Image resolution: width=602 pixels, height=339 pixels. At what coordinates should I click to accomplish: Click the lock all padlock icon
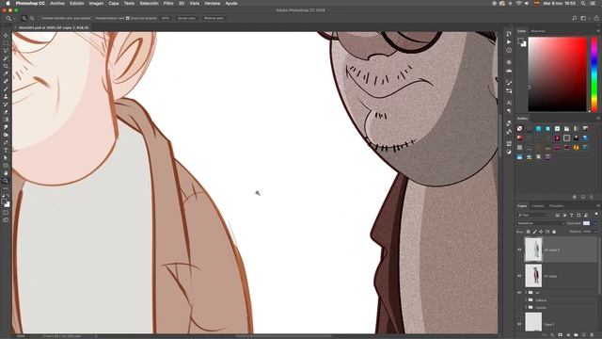554,232
